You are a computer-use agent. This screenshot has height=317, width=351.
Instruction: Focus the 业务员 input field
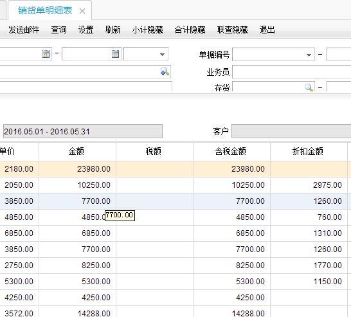click(292, 72)
